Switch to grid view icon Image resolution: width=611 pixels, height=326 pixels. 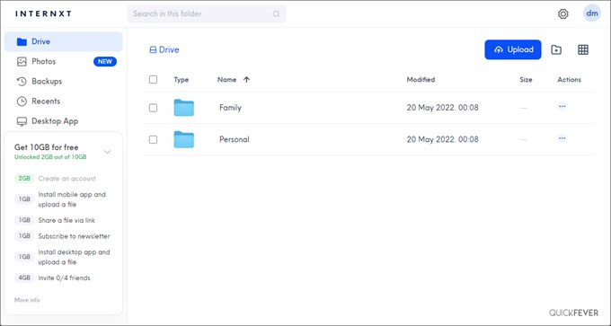(583, 50)
